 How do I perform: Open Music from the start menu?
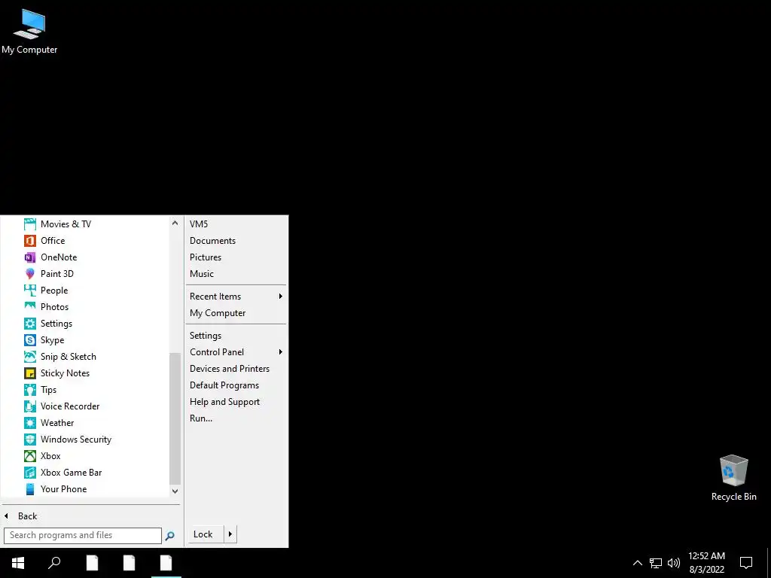click(x=202, y=274)
